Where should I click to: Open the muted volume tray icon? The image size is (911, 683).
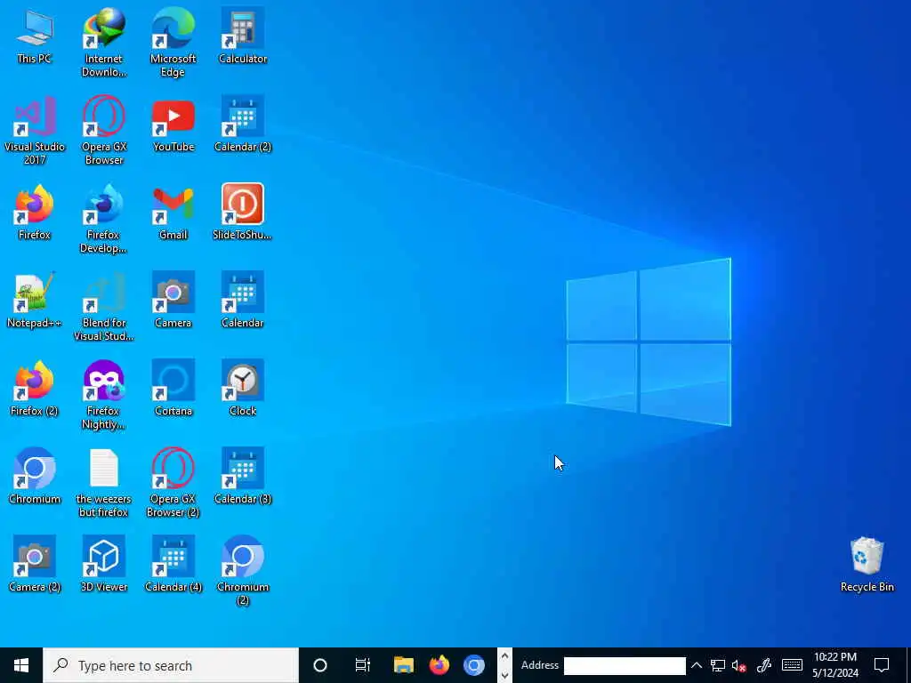point(739,665)
